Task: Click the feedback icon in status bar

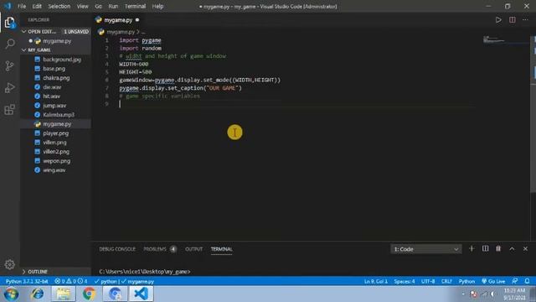Action: (x=515, y=281)
